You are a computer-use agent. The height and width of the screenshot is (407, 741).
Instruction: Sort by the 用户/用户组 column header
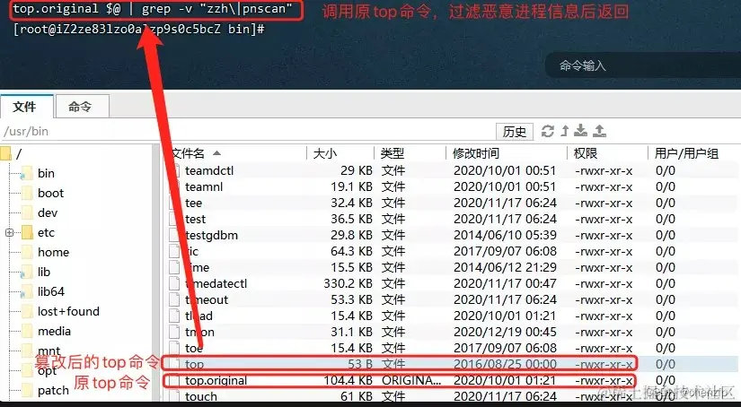pos(686,153)
